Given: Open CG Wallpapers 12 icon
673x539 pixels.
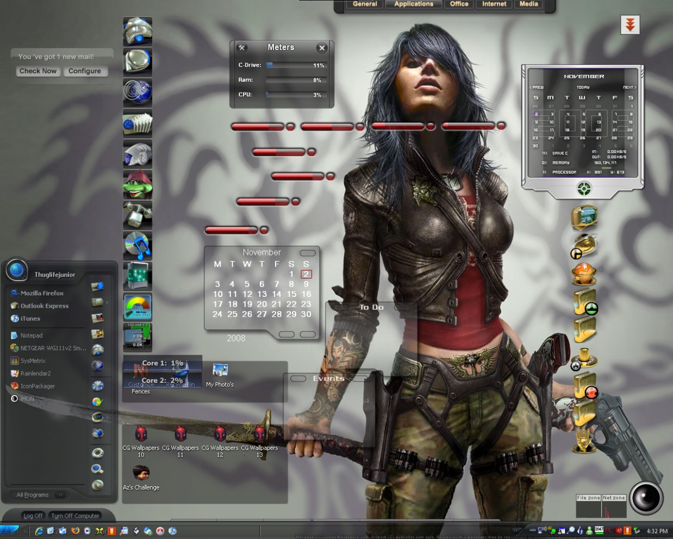Looking at the screenshot, I should pyautogui.click(x=220, y=441).
